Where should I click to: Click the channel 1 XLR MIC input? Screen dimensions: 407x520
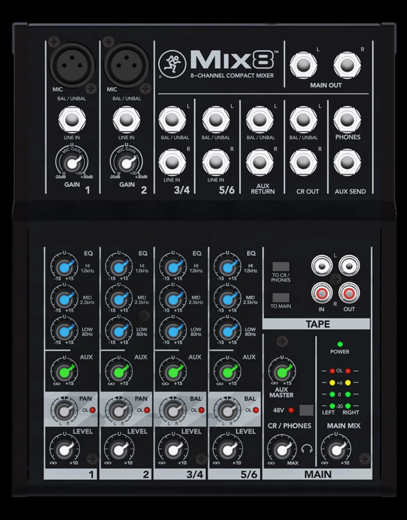(x=72, y=65)
